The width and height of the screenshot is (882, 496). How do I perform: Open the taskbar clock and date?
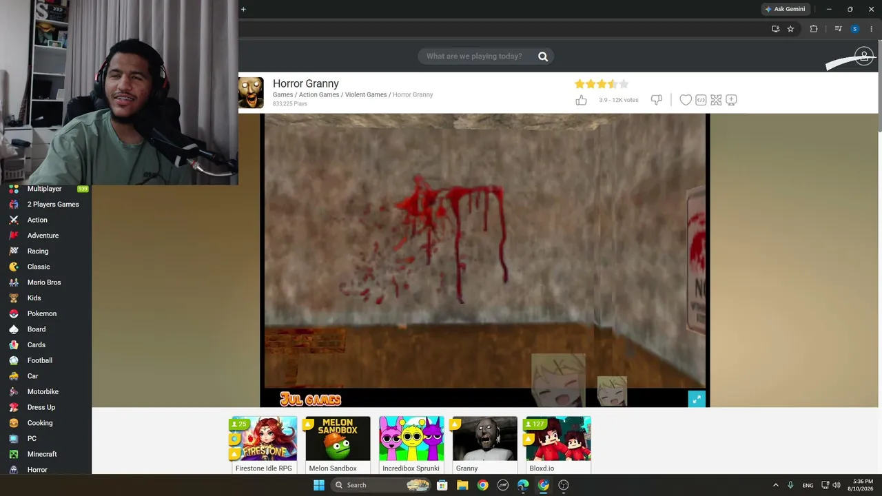pos(862,485)
